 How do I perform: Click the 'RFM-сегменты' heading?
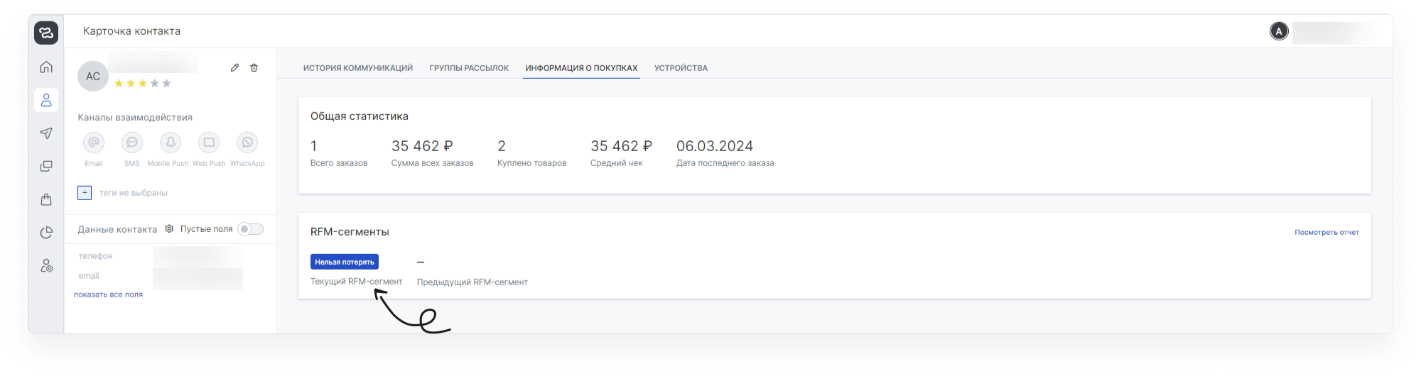350,232
